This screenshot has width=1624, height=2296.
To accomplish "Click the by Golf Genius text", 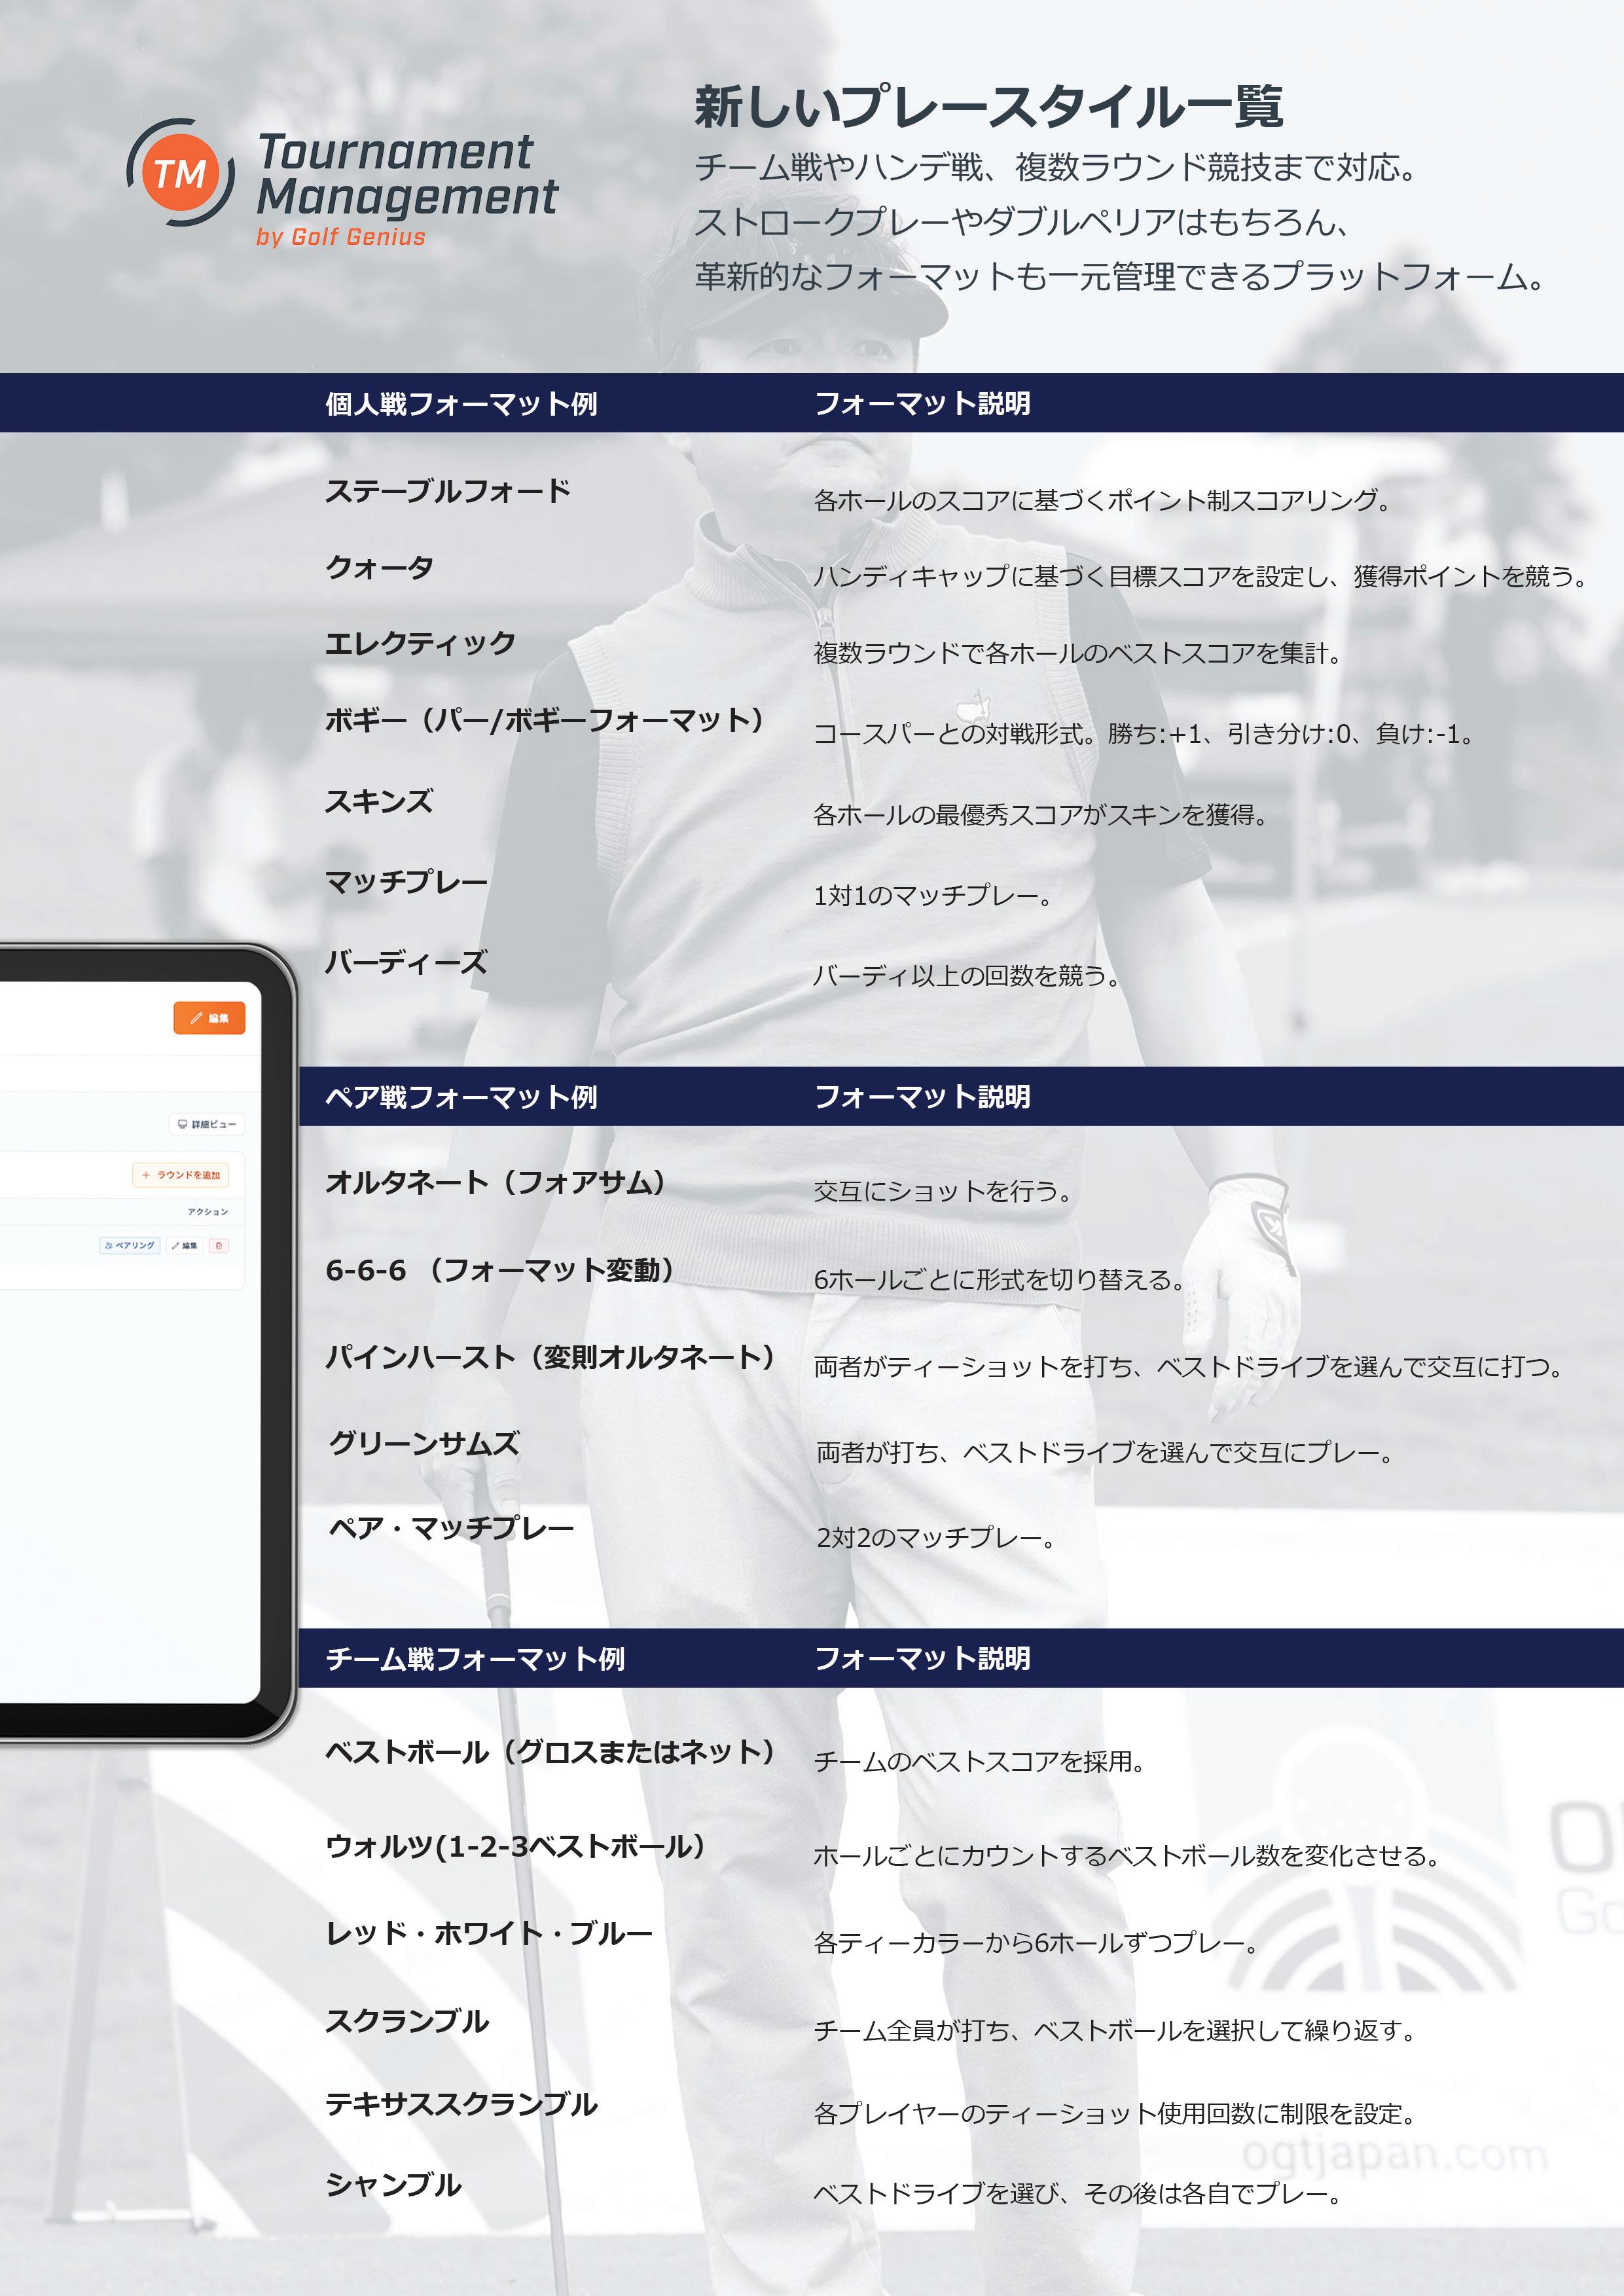I will (x=341, y=237).
